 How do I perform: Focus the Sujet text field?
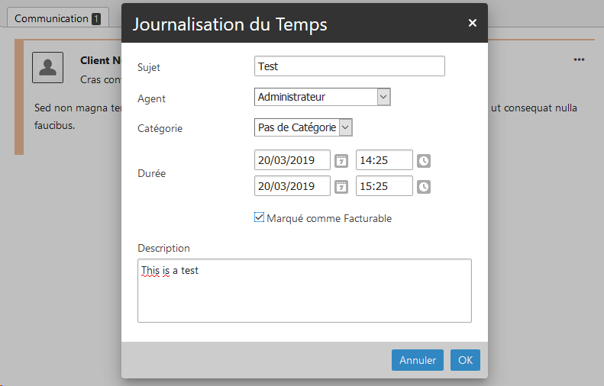tap(349, 66)
